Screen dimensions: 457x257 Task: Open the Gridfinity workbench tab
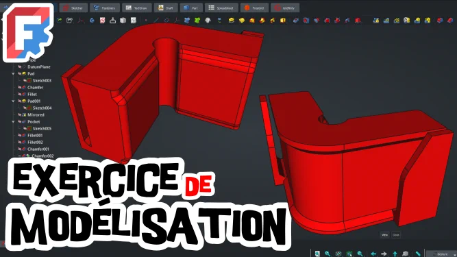click(285, 8)
